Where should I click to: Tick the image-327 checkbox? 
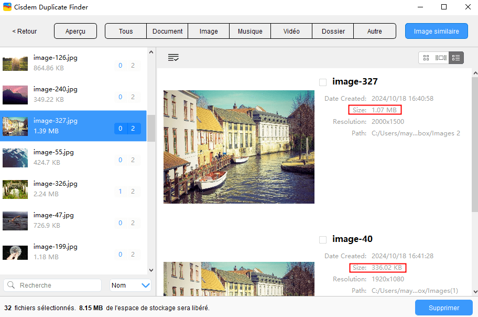323,82
